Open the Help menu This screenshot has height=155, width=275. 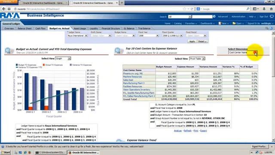pyautogui.click(x=252, y=16)
